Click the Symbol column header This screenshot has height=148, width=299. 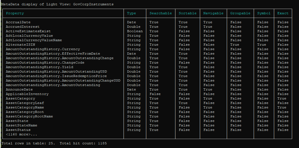[x=264, y=13]
